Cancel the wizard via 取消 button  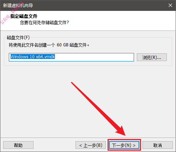click(158, 145)
